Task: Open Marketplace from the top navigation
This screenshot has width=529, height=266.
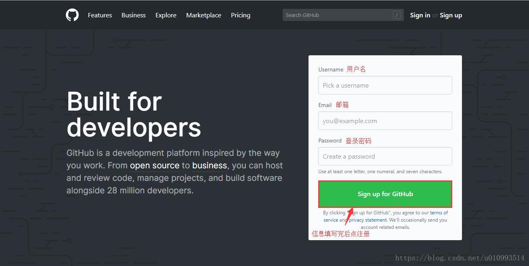Action: [204, 15]
